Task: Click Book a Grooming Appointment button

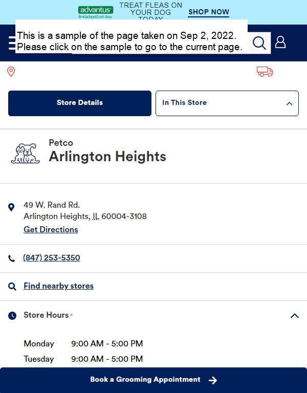Action: coord(153,380)
